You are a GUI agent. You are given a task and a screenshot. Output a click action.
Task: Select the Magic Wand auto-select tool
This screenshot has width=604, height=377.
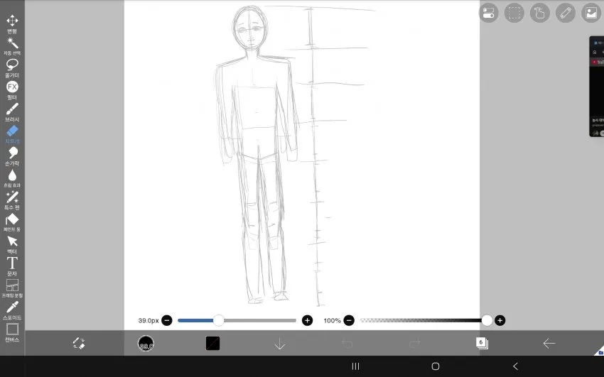click(x=12, y=46)
